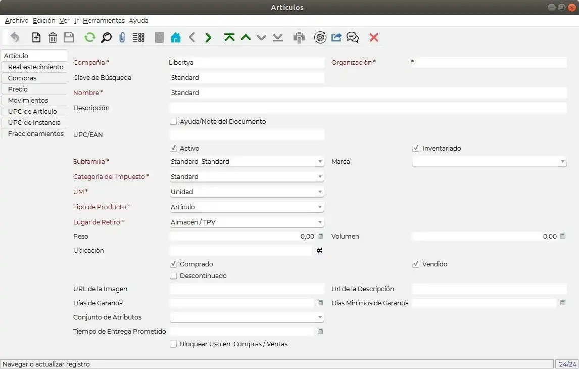Viewport: 579px width, 369px height.
Task: Save the record with the floppy disk icon
Action: (x=69, y=37)
